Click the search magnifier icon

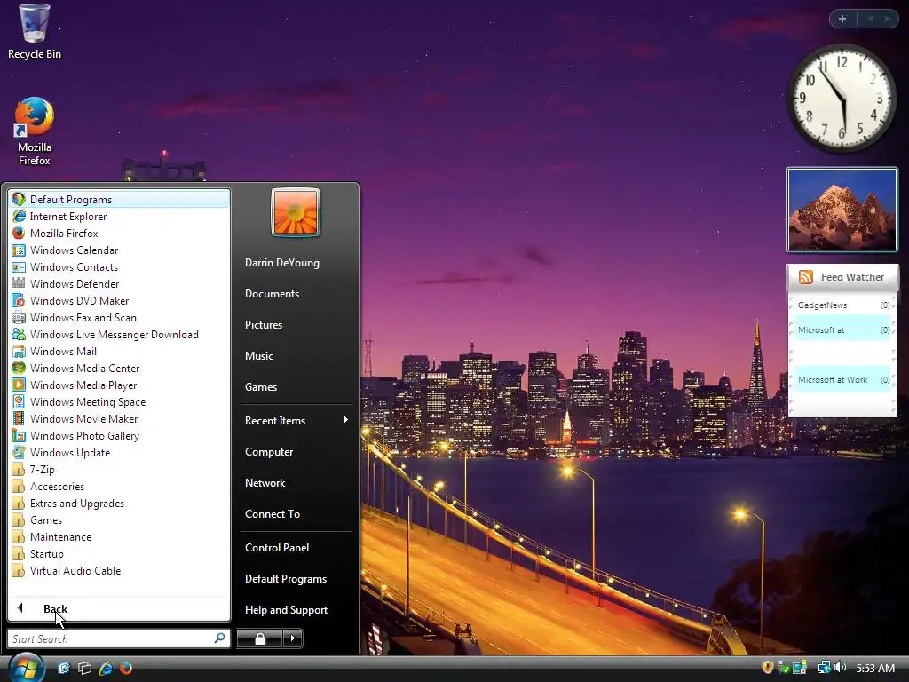(x=220, y=638)
